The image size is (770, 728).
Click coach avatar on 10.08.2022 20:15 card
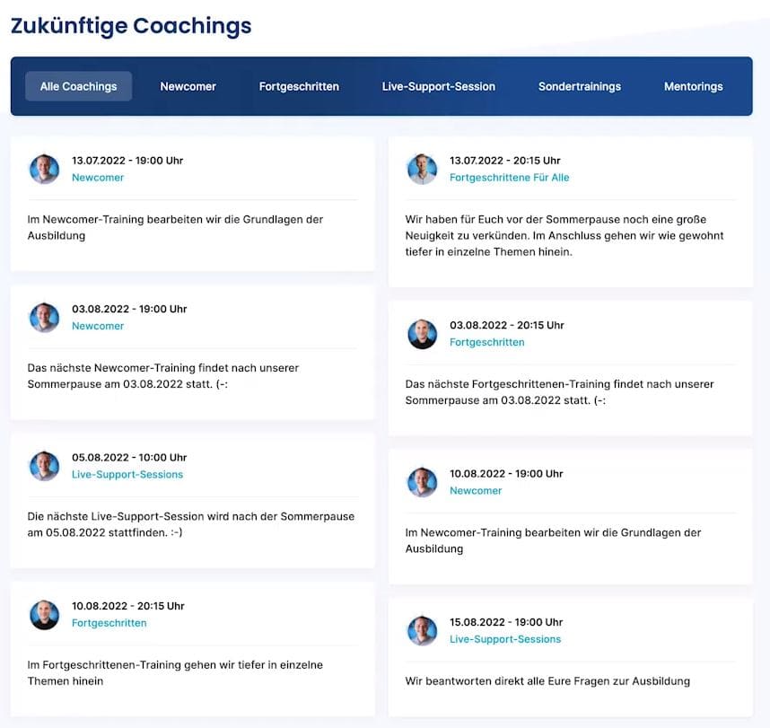point(44,615)
